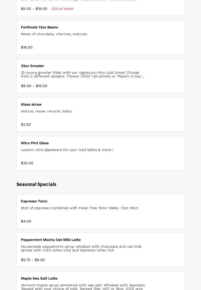This screenshot has height=290, width=201.
Task: Click the $5.00 - $19.00 price range
Action: (x=34, y=9)
